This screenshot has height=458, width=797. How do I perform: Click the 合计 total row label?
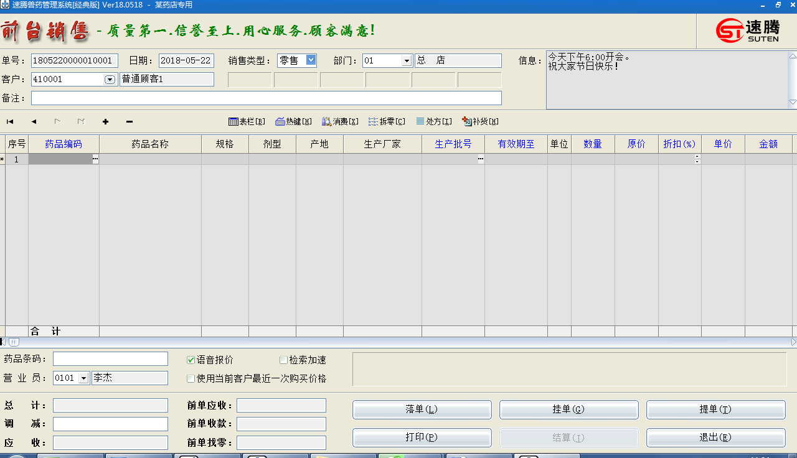click(x=45, y=332)
